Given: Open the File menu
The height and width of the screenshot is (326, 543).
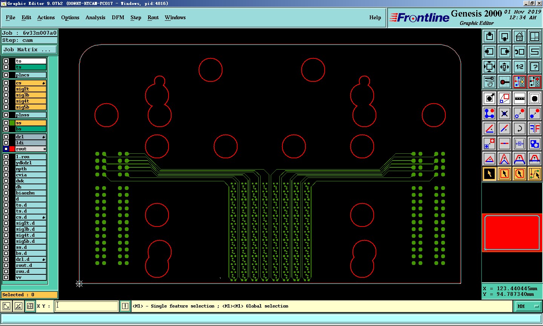Looking at the screenshot, I should click(11, 17).
